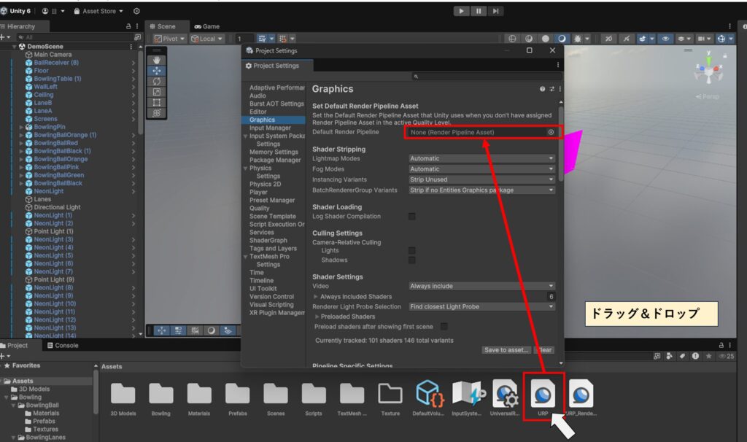
Task: Expand BowlingPin in Hierarchy
Action: click(21, 127)
